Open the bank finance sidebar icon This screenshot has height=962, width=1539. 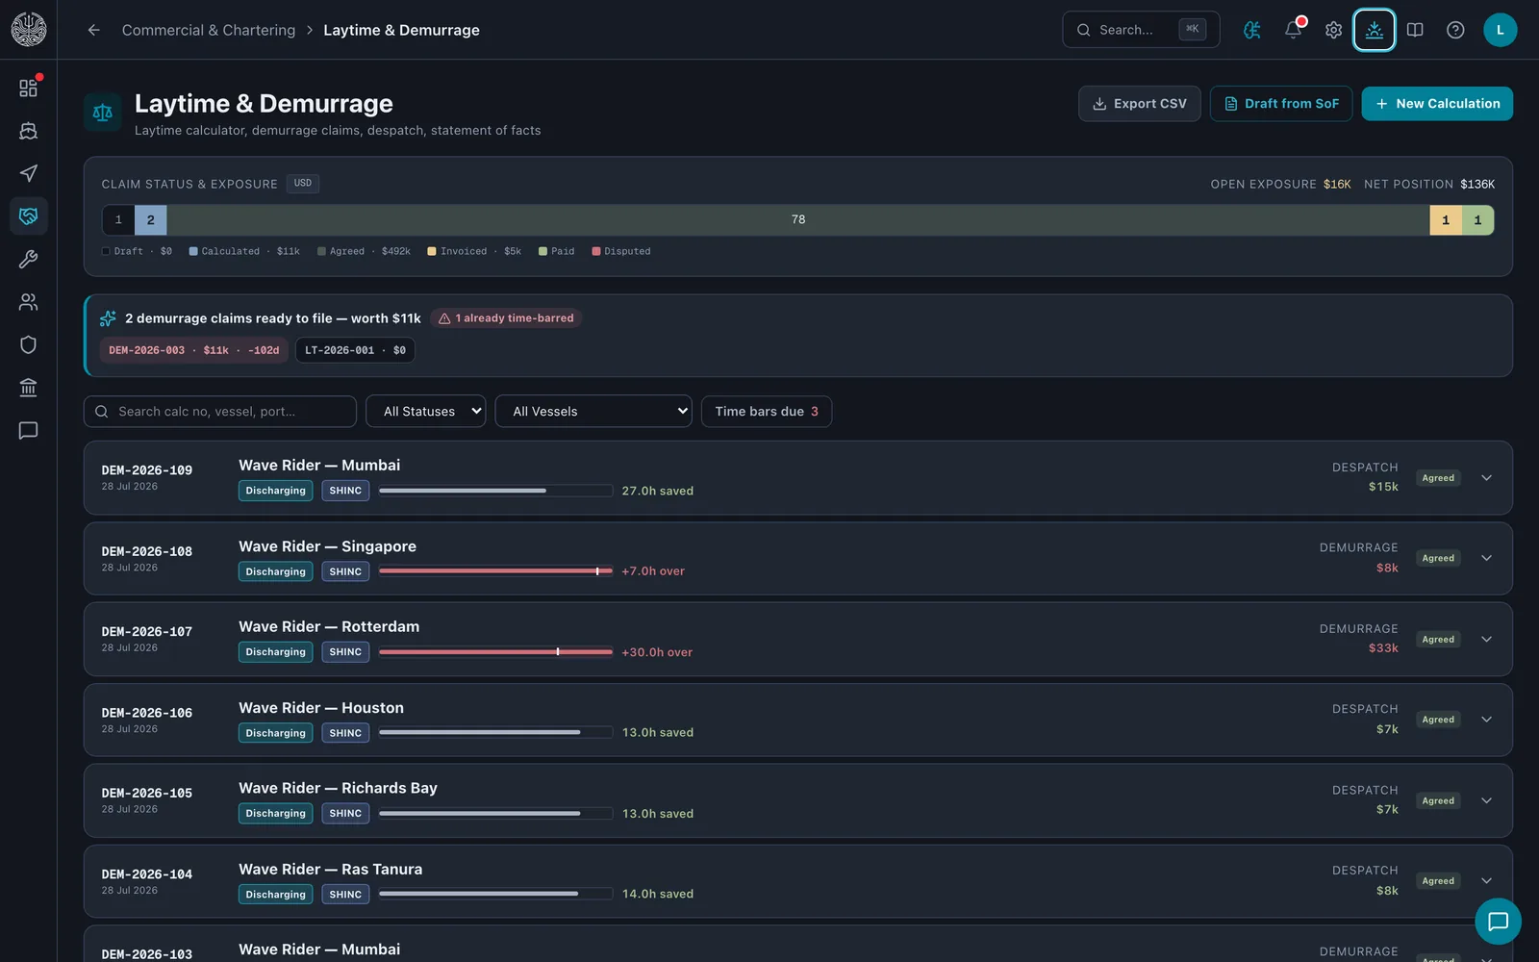pos(28,388)
